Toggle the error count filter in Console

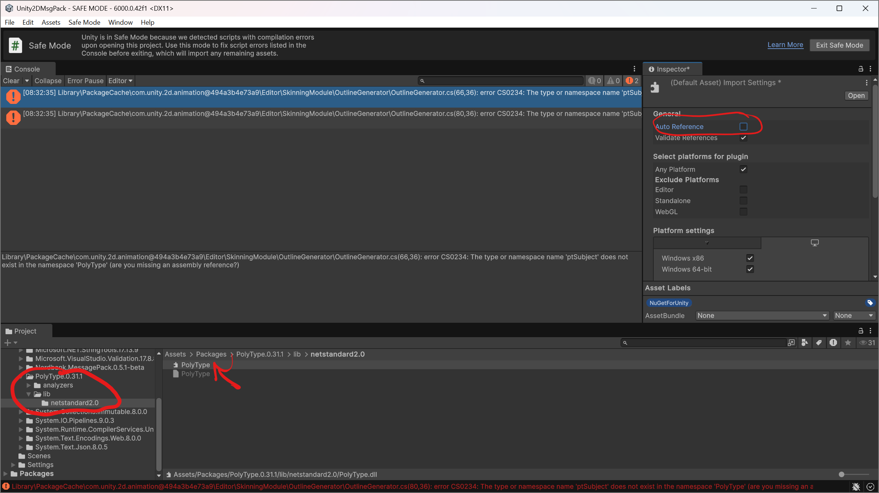coord(632,81)
